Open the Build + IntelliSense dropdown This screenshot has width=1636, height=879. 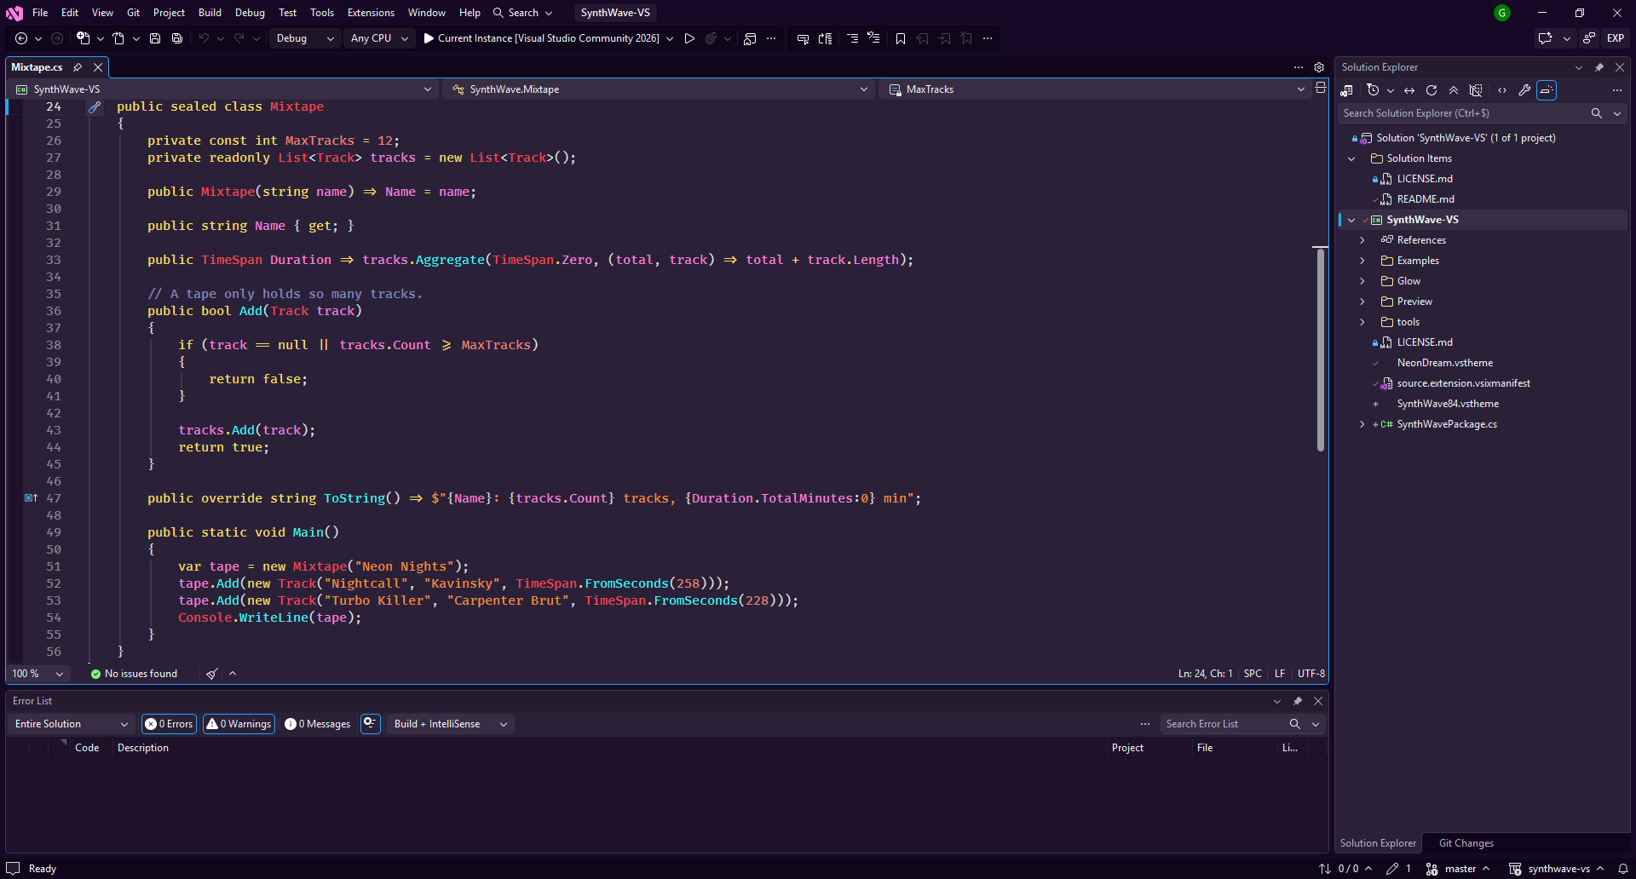point(450,724)
